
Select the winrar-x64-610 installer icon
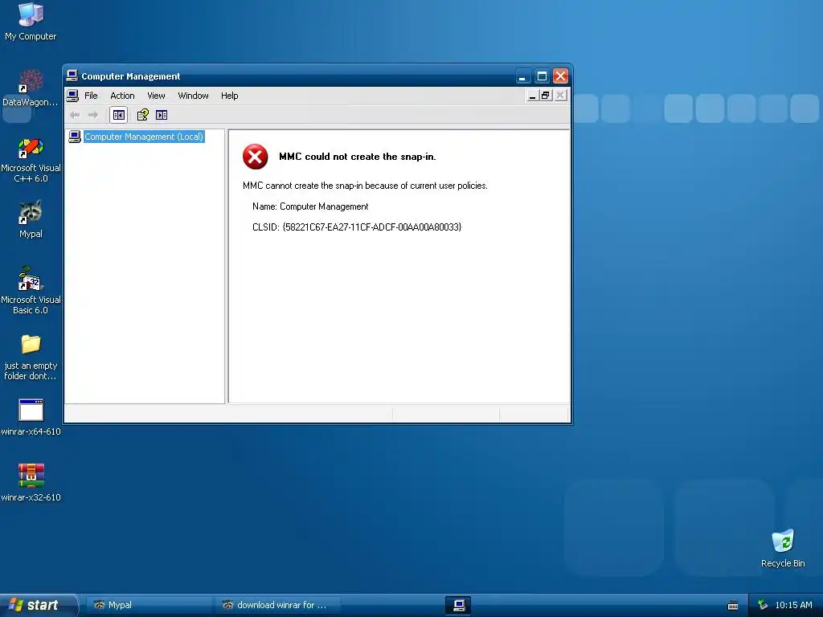tap(31, 418)
